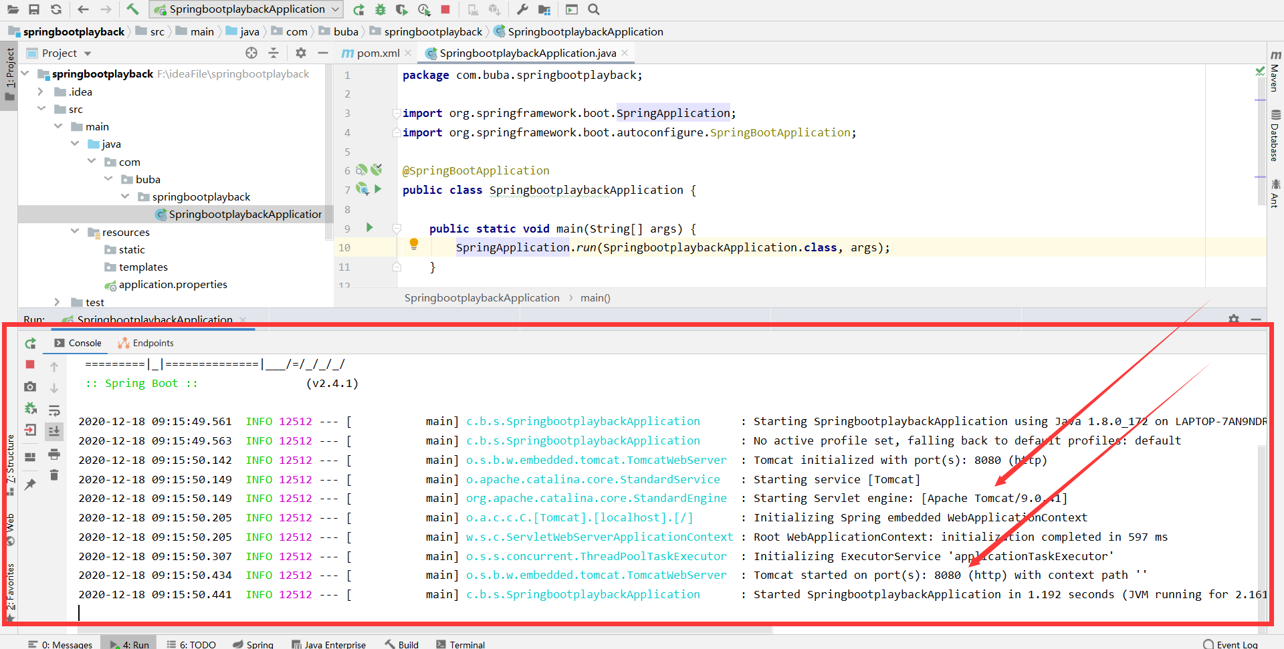Click the thread dump camera icon
This screenshot has width=1284, height=649.
pos(30,386)
